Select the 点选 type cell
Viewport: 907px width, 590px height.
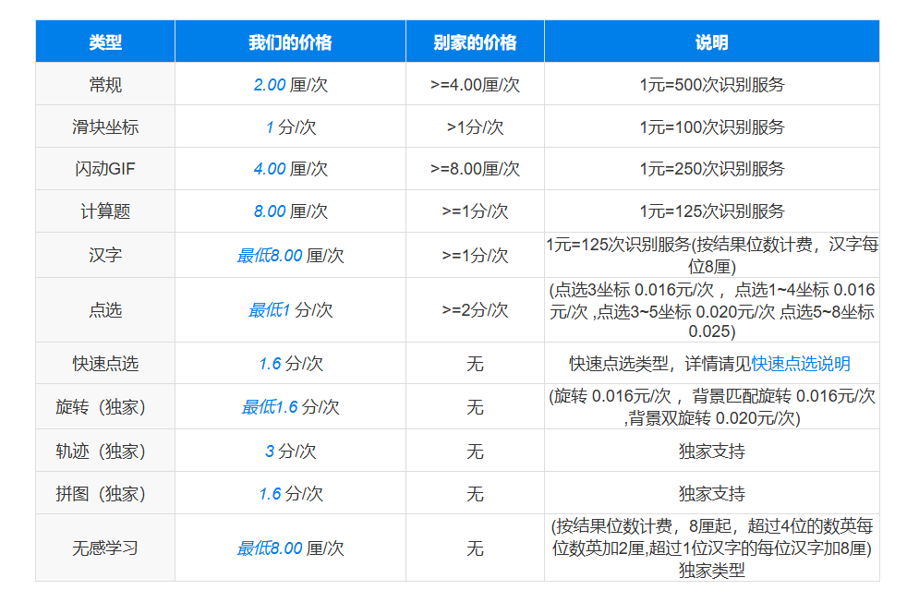[105, 310]
